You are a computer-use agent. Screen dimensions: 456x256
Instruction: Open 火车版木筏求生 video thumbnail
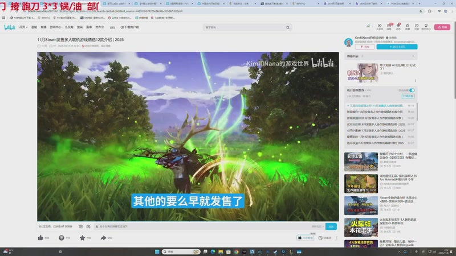point(361,227)
